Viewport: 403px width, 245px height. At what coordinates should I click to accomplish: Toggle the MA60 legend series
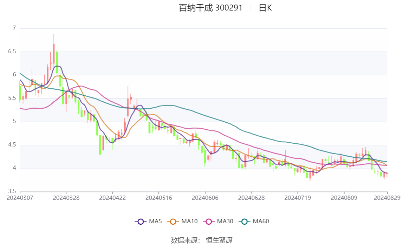[x=254, y=222]
